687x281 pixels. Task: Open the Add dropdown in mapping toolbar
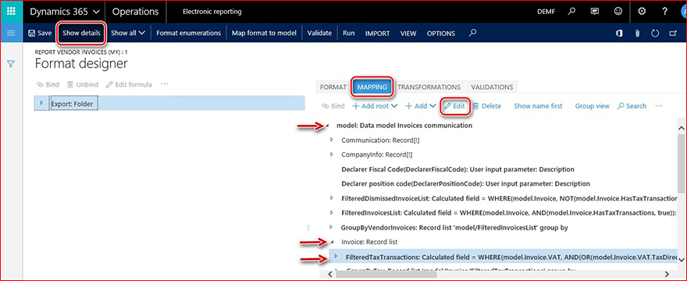point(420,106)
